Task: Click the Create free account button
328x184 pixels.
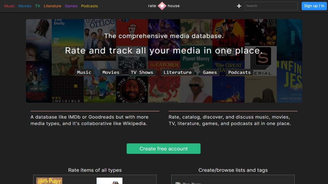Action: [163, 149]
